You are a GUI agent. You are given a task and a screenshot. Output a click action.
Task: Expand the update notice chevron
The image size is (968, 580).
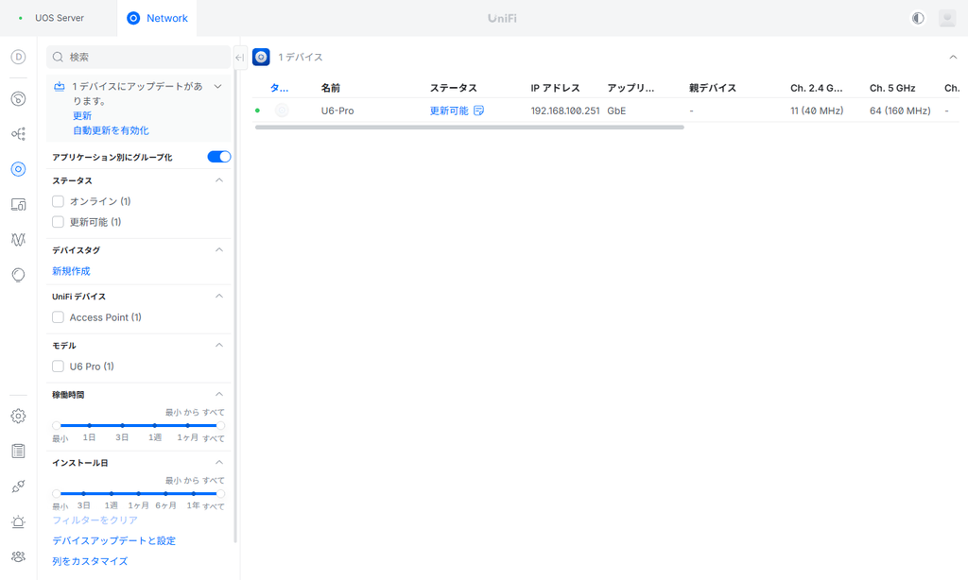218,86
